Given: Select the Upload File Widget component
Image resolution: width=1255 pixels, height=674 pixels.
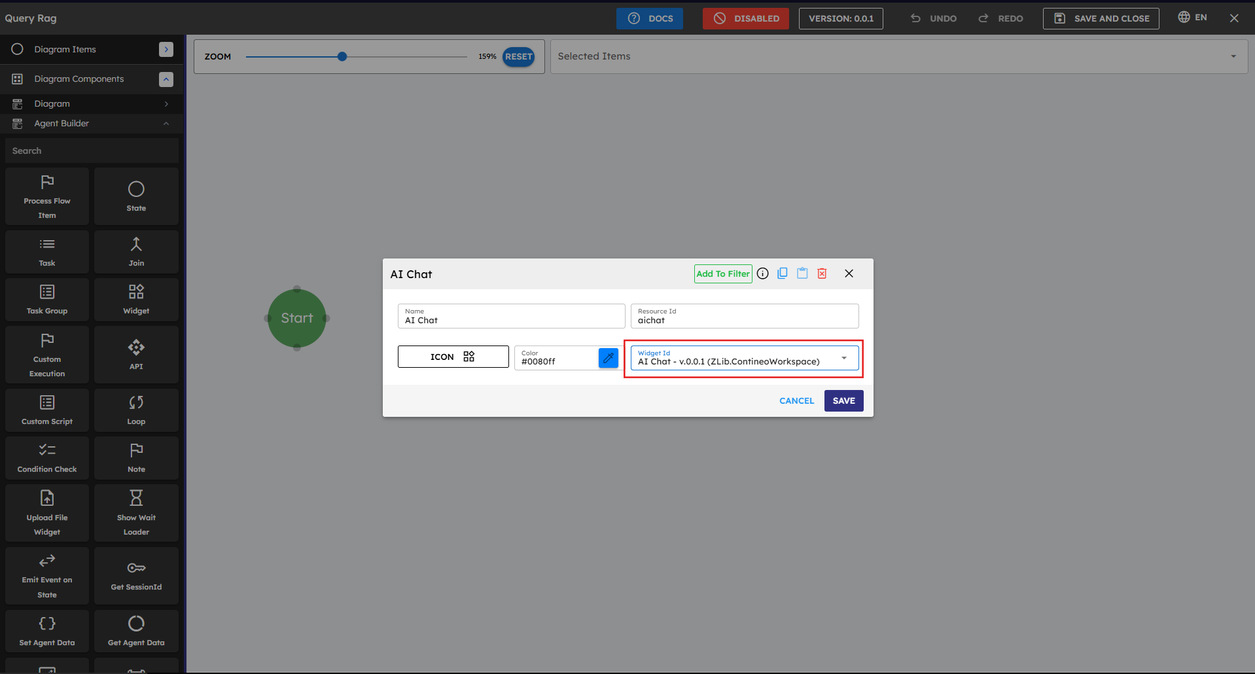Looking at the screenshot, I should coord(47,513).
